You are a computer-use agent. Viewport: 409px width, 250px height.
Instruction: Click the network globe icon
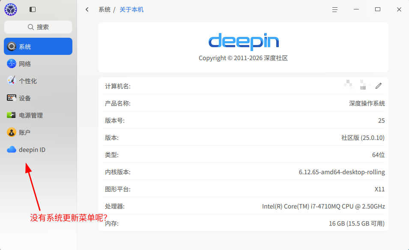[x=12, y=63]
